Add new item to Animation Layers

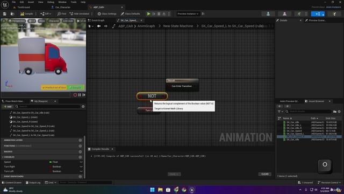coord(80,140)
